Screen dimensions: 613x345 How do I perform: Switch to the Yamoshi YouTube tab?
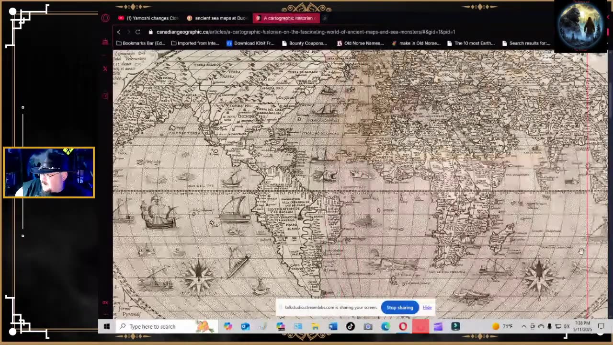click(x=148, y=18)
